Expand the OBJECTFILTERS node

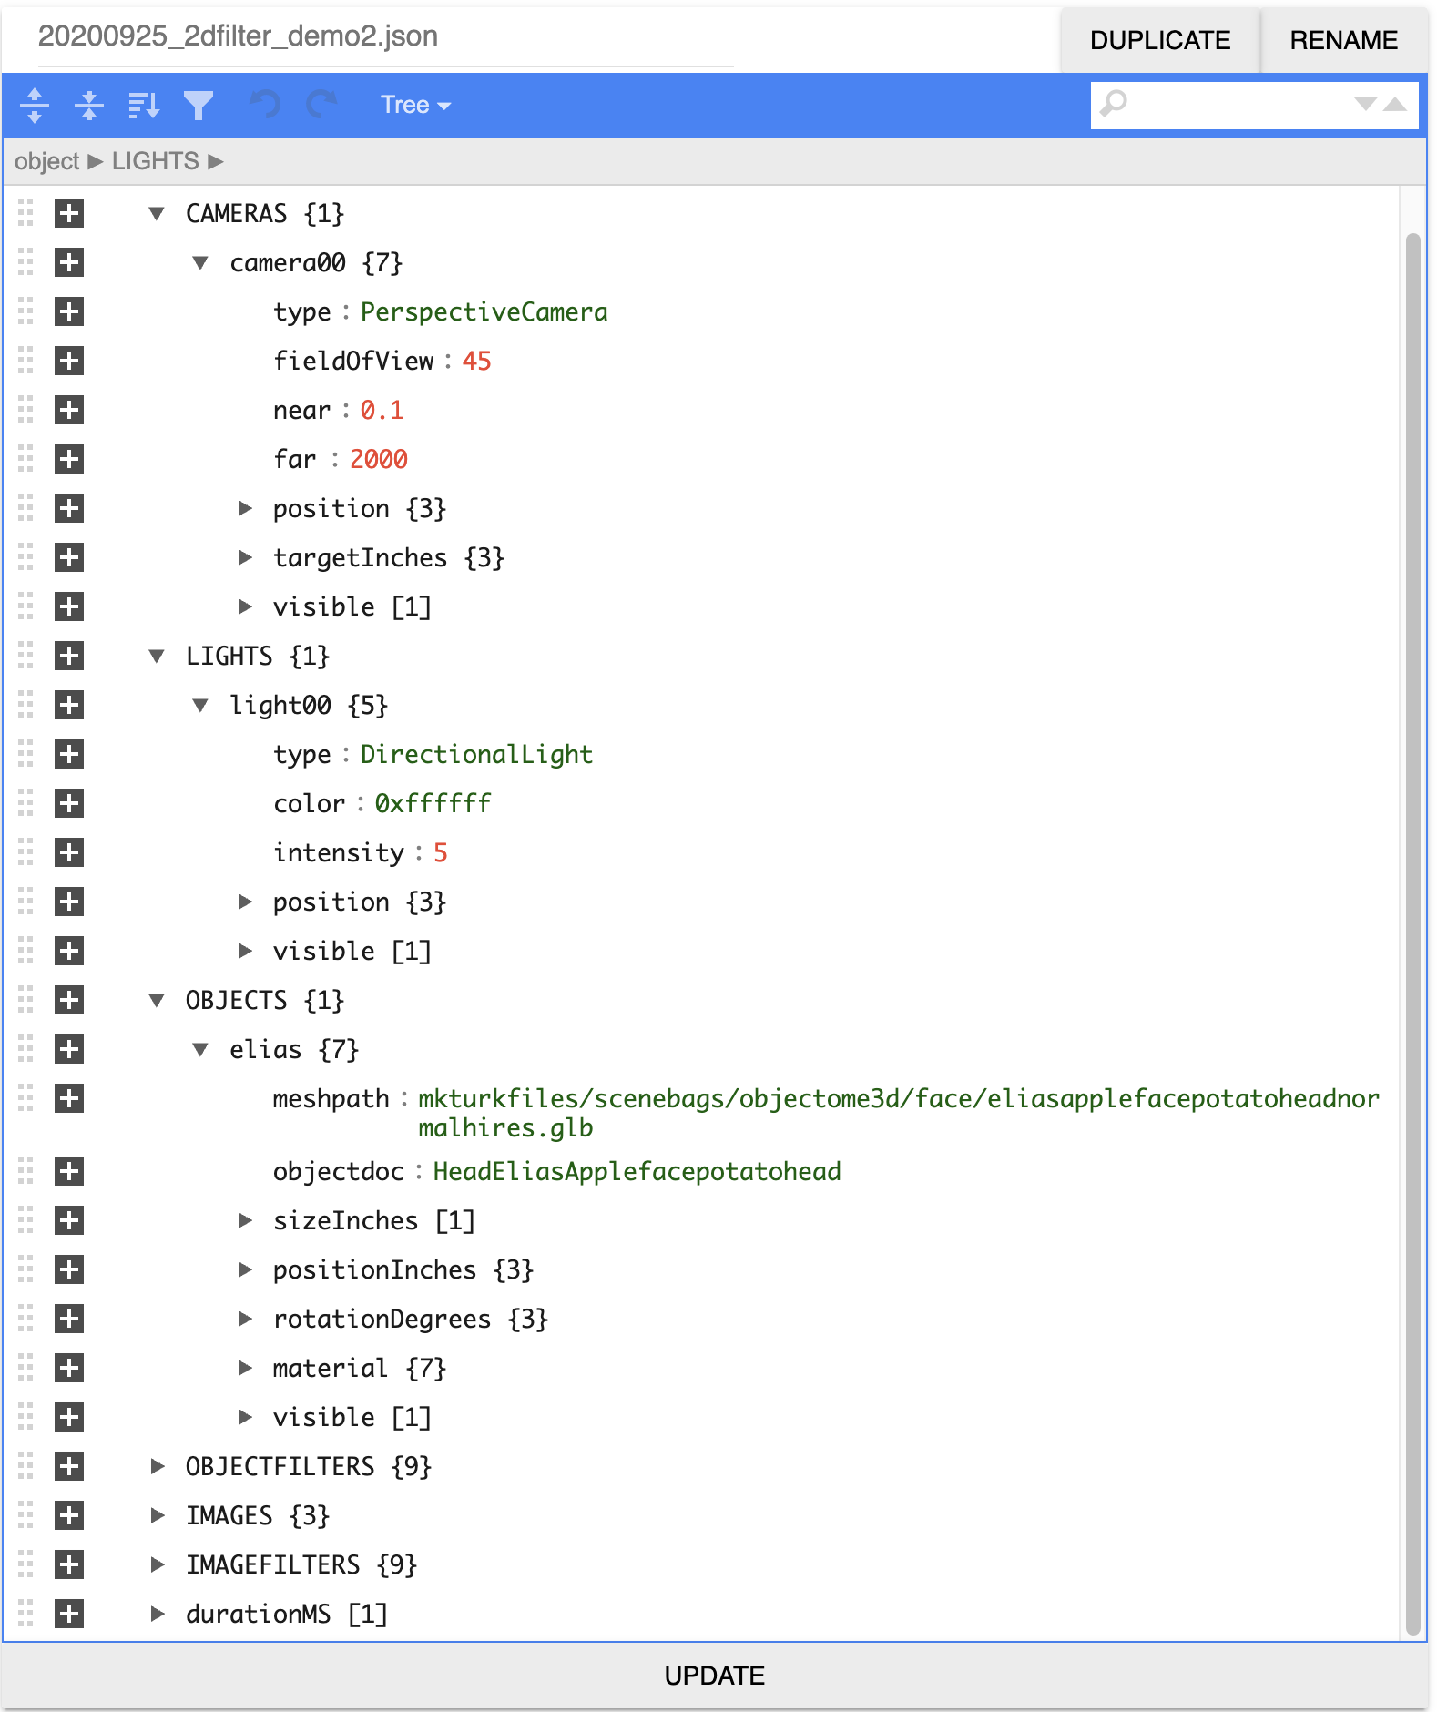(x=157, y=1467)
